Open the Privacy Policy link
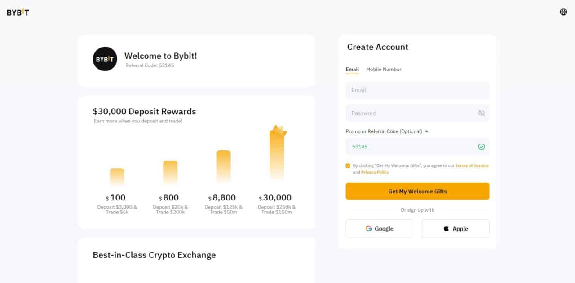 375,172
